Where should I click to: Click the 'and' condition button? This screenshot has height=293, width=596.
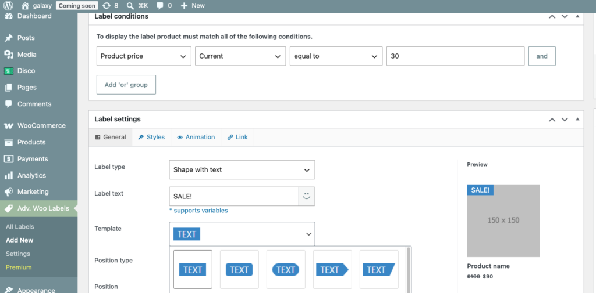[x=542, y=56]
